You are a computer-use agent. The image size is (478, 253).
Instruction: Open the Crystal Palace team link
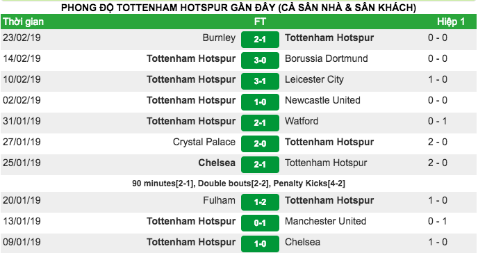click(x=204, y=142)
